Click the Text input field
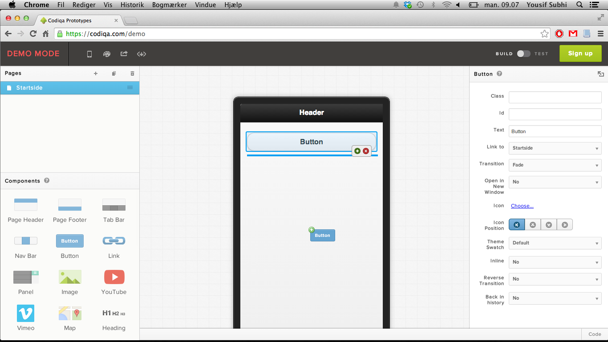Image resolution: width=608 pixels, height=342 pixels. [555, 131]
